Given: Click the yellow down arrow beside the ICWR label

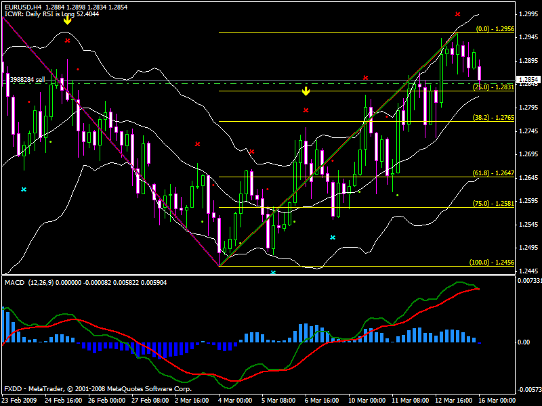Looking at the screenshot, I should pyautogui.click(x=67, y=20).
